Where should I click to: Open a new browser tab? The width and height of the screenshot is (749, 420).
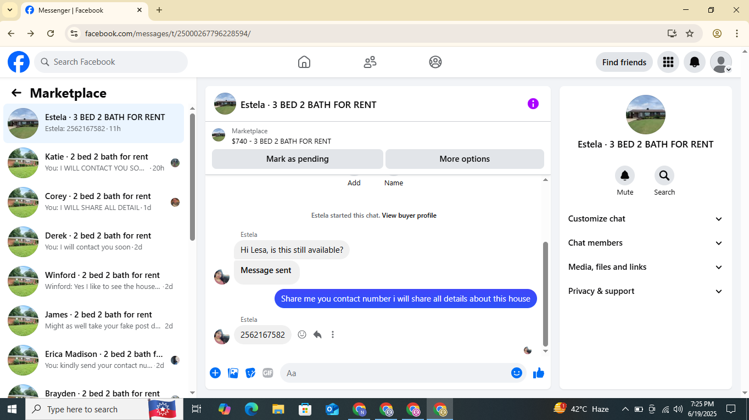point(159,10)
